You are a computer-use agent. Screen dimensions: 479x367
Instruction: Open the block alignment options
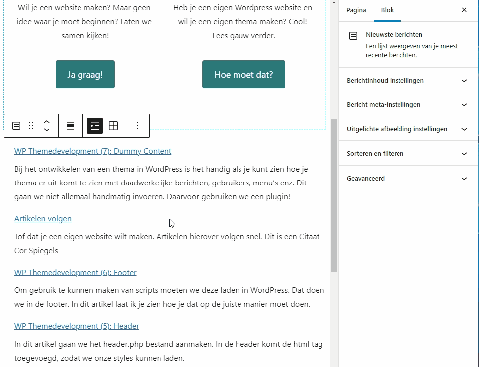71,126
